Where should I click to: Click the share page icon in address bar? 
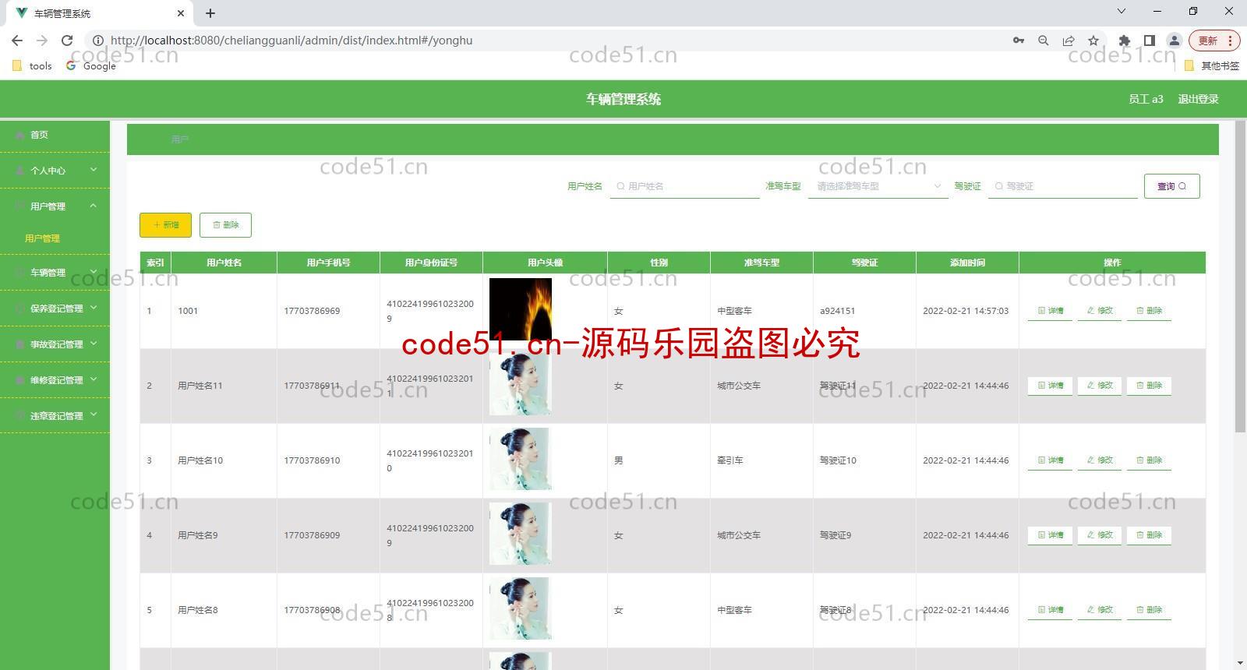(1069, 41)
